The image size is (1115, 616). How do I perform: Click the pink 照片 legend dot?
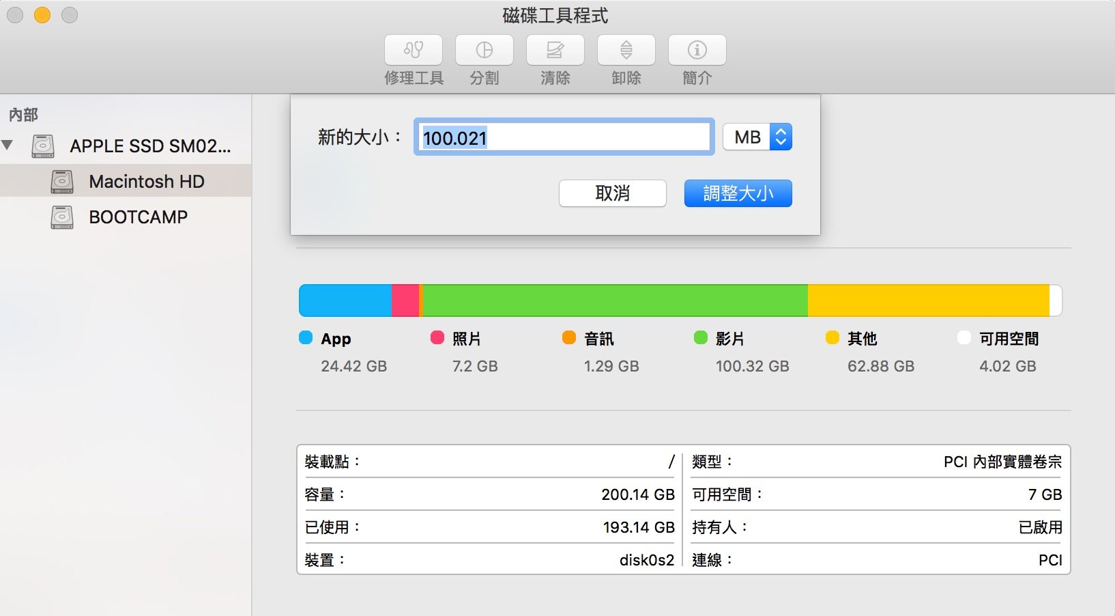[437, 338]
